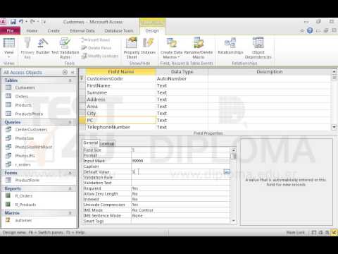Open the Customers table in navigation pane
Viewport: 338px width, 254px height.
pos(25,87)
